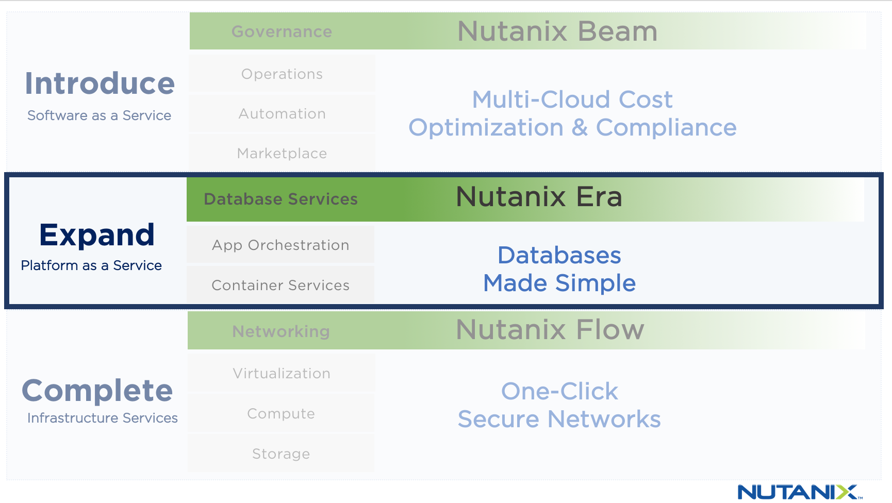Select the Expand heading
The image size is (892, 503).
click(97, 235)
